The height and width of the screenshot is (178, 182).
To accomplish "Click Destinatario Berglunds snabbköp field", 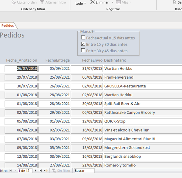I will [x=143, y=157].
